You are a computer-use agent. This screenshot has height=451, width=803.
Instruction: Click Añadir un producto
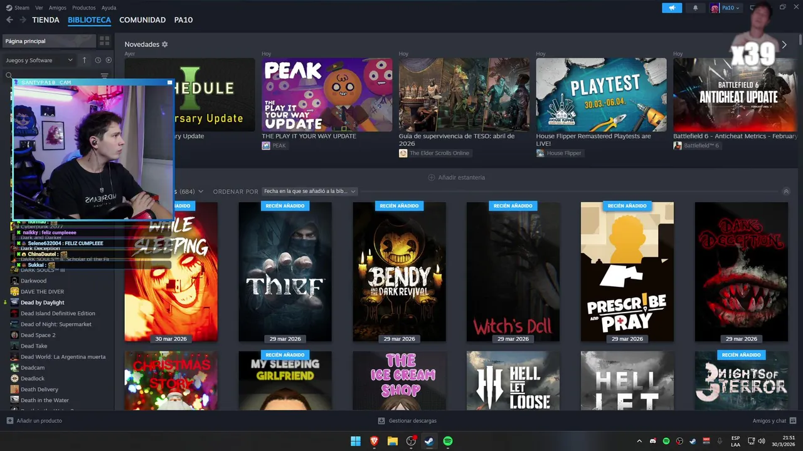point(40,421)
